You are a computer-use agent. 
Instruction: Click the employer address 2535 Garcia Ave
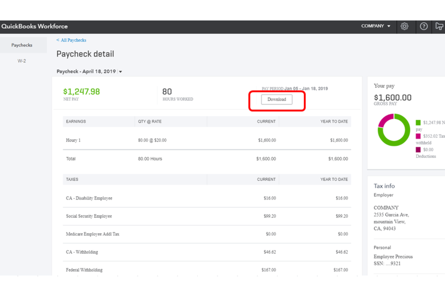[x=391, y=215]
